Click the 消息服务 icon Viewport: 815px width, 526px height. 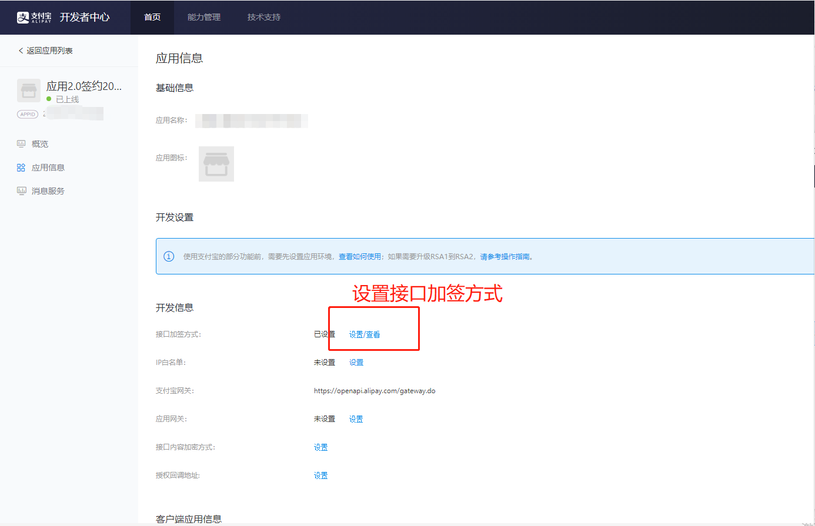(22, 190)
